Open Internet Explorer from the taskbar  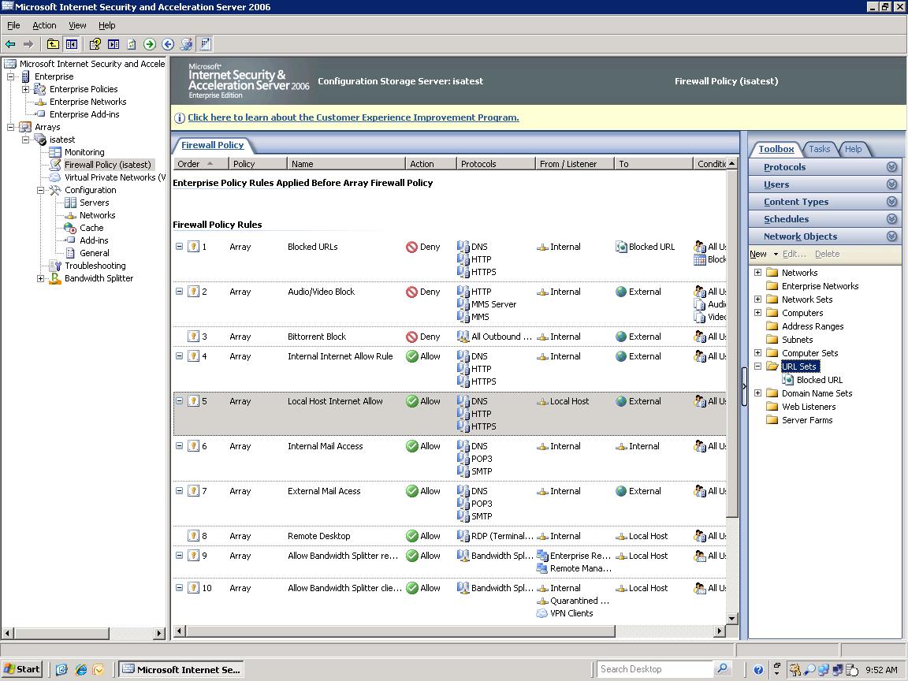click(81, 669)
